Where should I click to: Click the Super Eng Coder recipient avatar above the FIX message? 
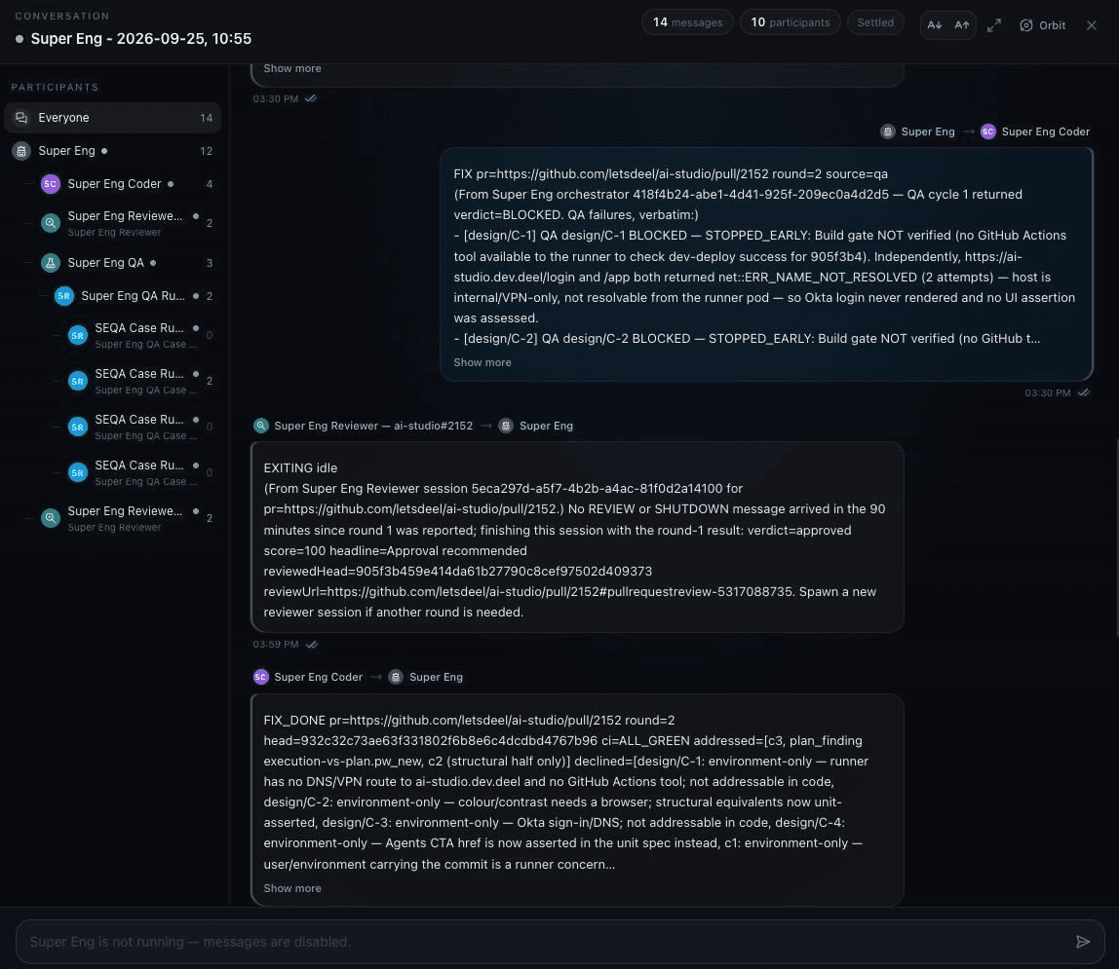(988, 131)
